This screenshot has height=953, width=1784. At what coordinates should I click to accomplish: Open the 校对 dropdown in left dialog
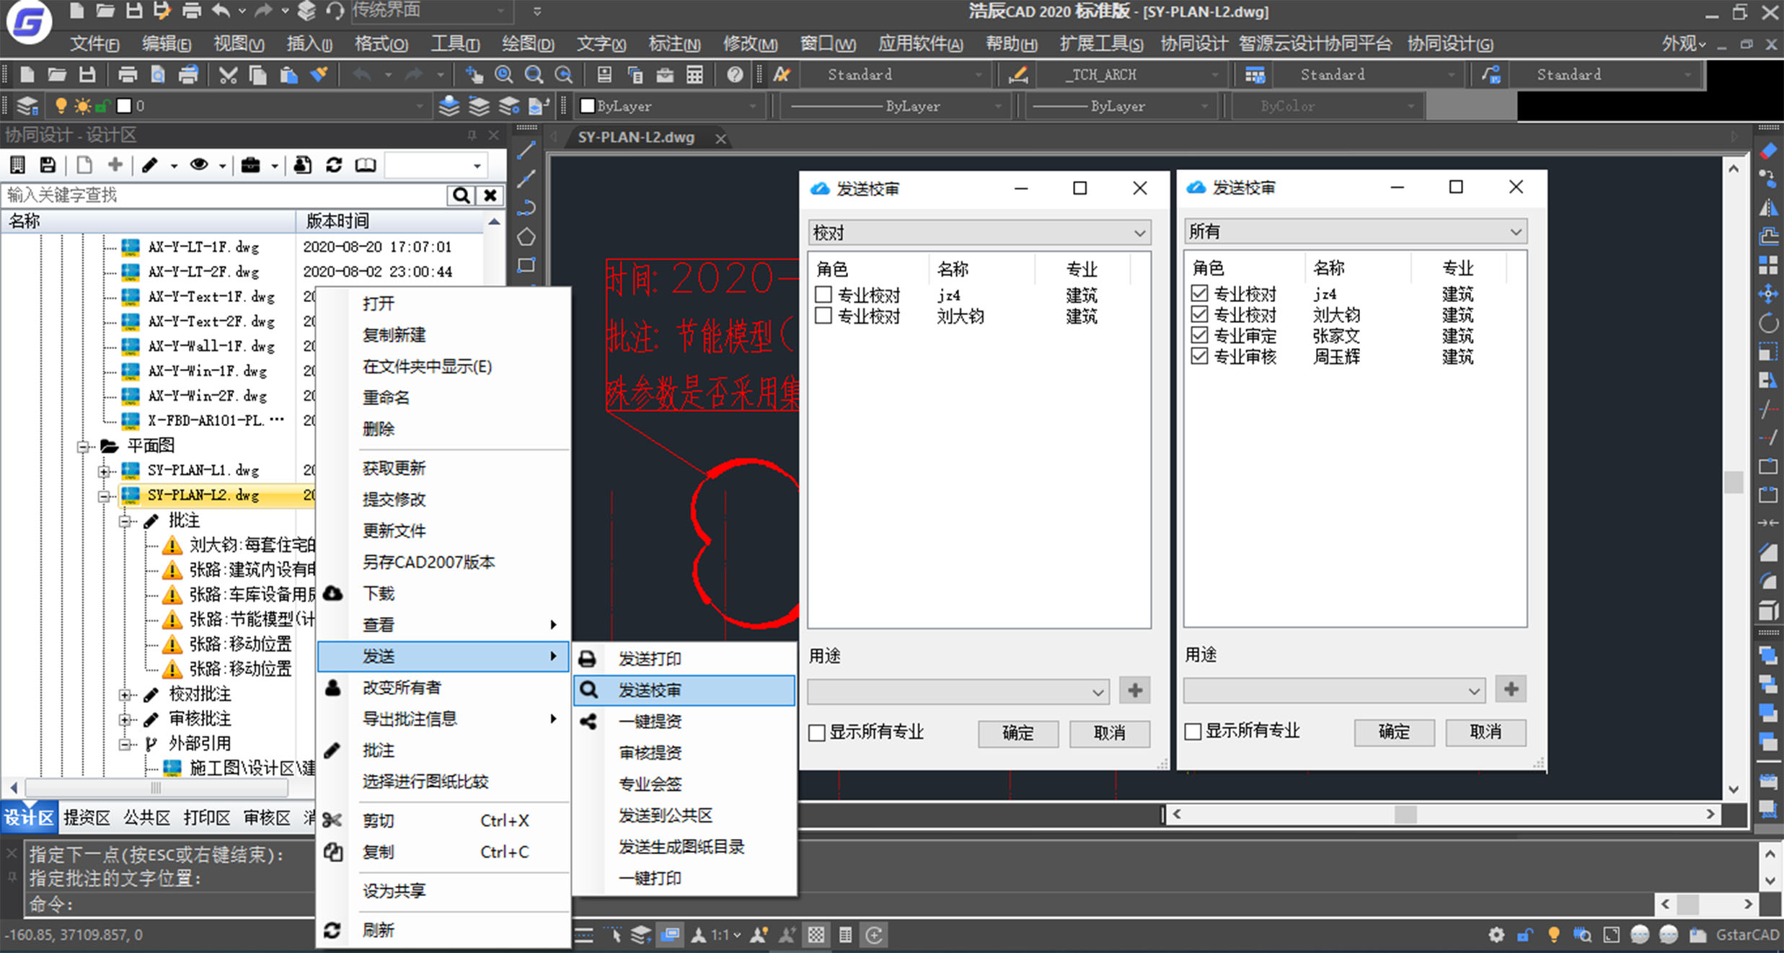[979, 233]
